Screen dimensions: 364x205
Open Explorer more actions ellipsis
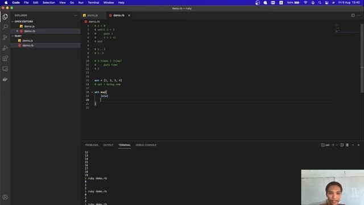click(76, 15)
